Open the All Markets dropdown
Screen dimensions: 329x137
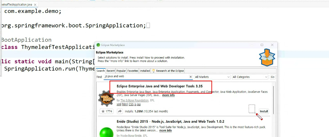click(x=212, y=77)
